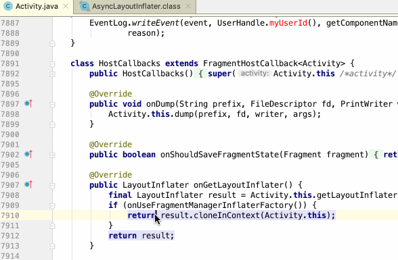Viewport: 398px width, 260px height.
Task: Click the onDump method name
Action: coord(160,104)
